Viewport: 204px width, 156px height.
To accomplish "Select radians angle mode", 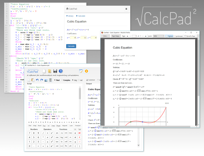I will (x=80, y=80).
